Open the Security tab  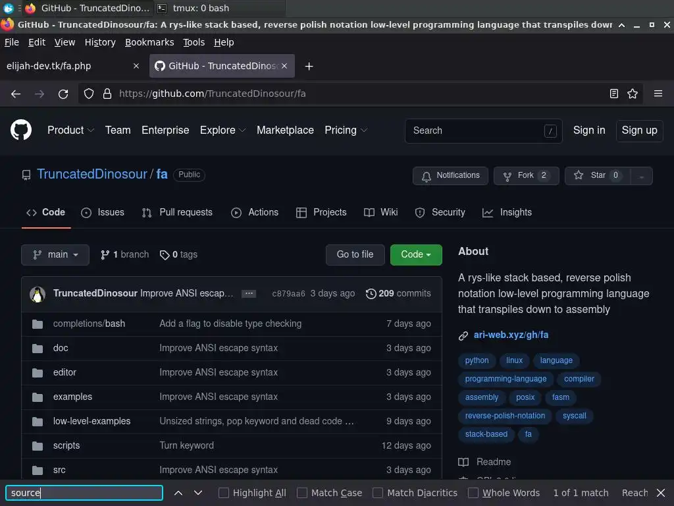coord(440,213)
